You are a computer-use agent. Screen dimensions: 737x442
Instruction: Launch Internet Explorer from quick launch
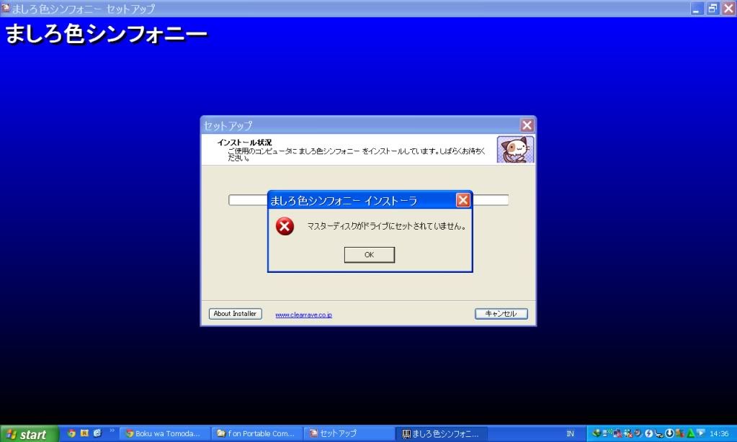97,433
